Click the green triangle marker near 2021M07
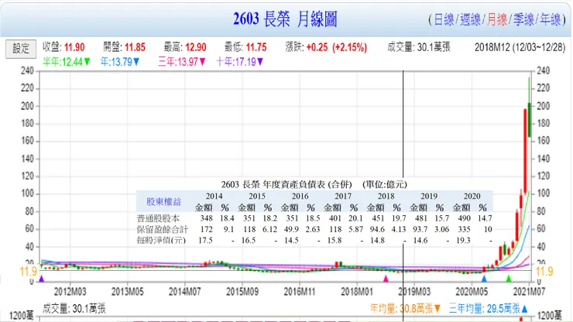Image resolution: width=573 pixels, height=322 pixels. 509,279
